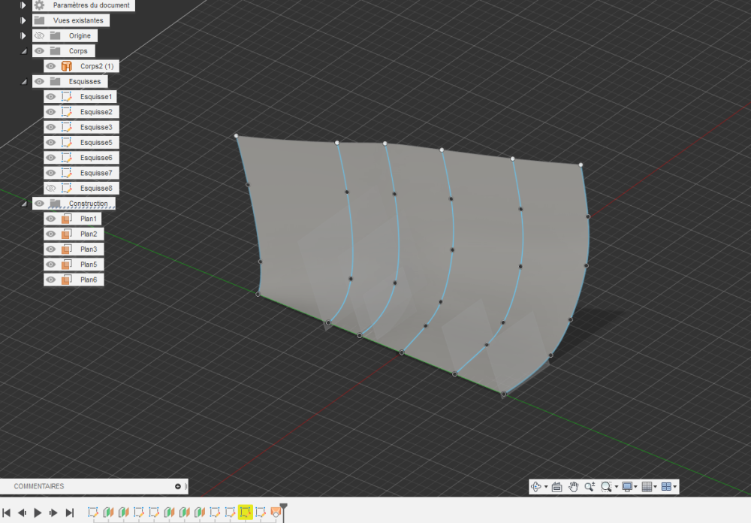Image resolution: width=751 pixels, height=523 pixels.
Task: Click the Plan6 construction plane icon
Action: tap(67, 280)
